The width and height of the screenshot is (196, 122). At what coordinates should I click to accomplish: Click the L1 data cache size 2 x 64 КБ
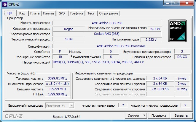(160, 78)
